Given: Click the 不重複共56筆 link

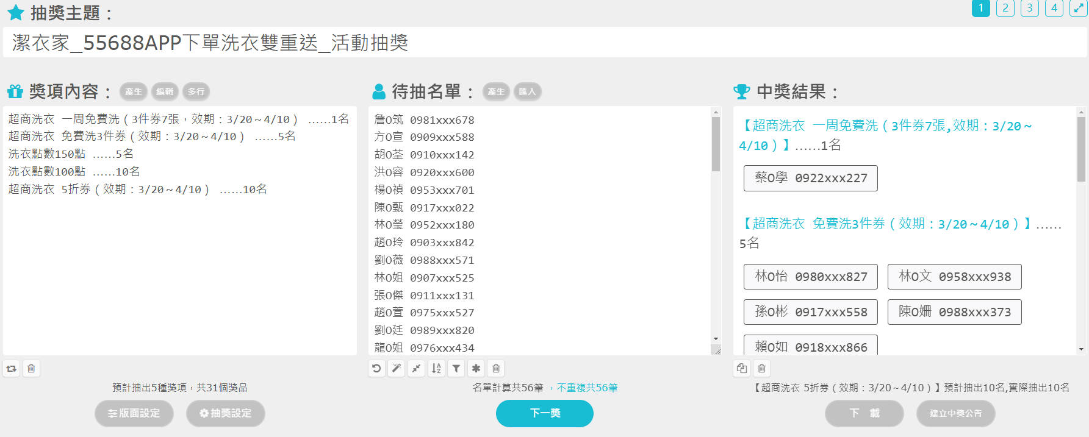Looking at the screenshot, I should point(587,388).
